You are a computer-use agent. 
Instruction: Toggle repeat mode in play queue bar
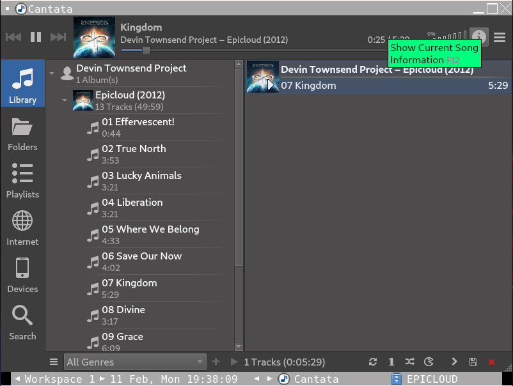tap(373, 362)
